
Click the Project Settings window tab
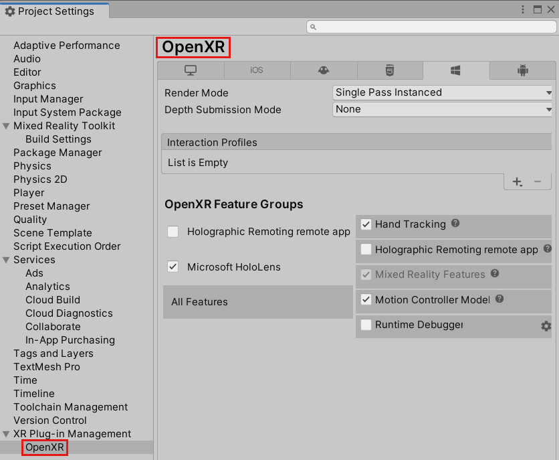[54, 11]
